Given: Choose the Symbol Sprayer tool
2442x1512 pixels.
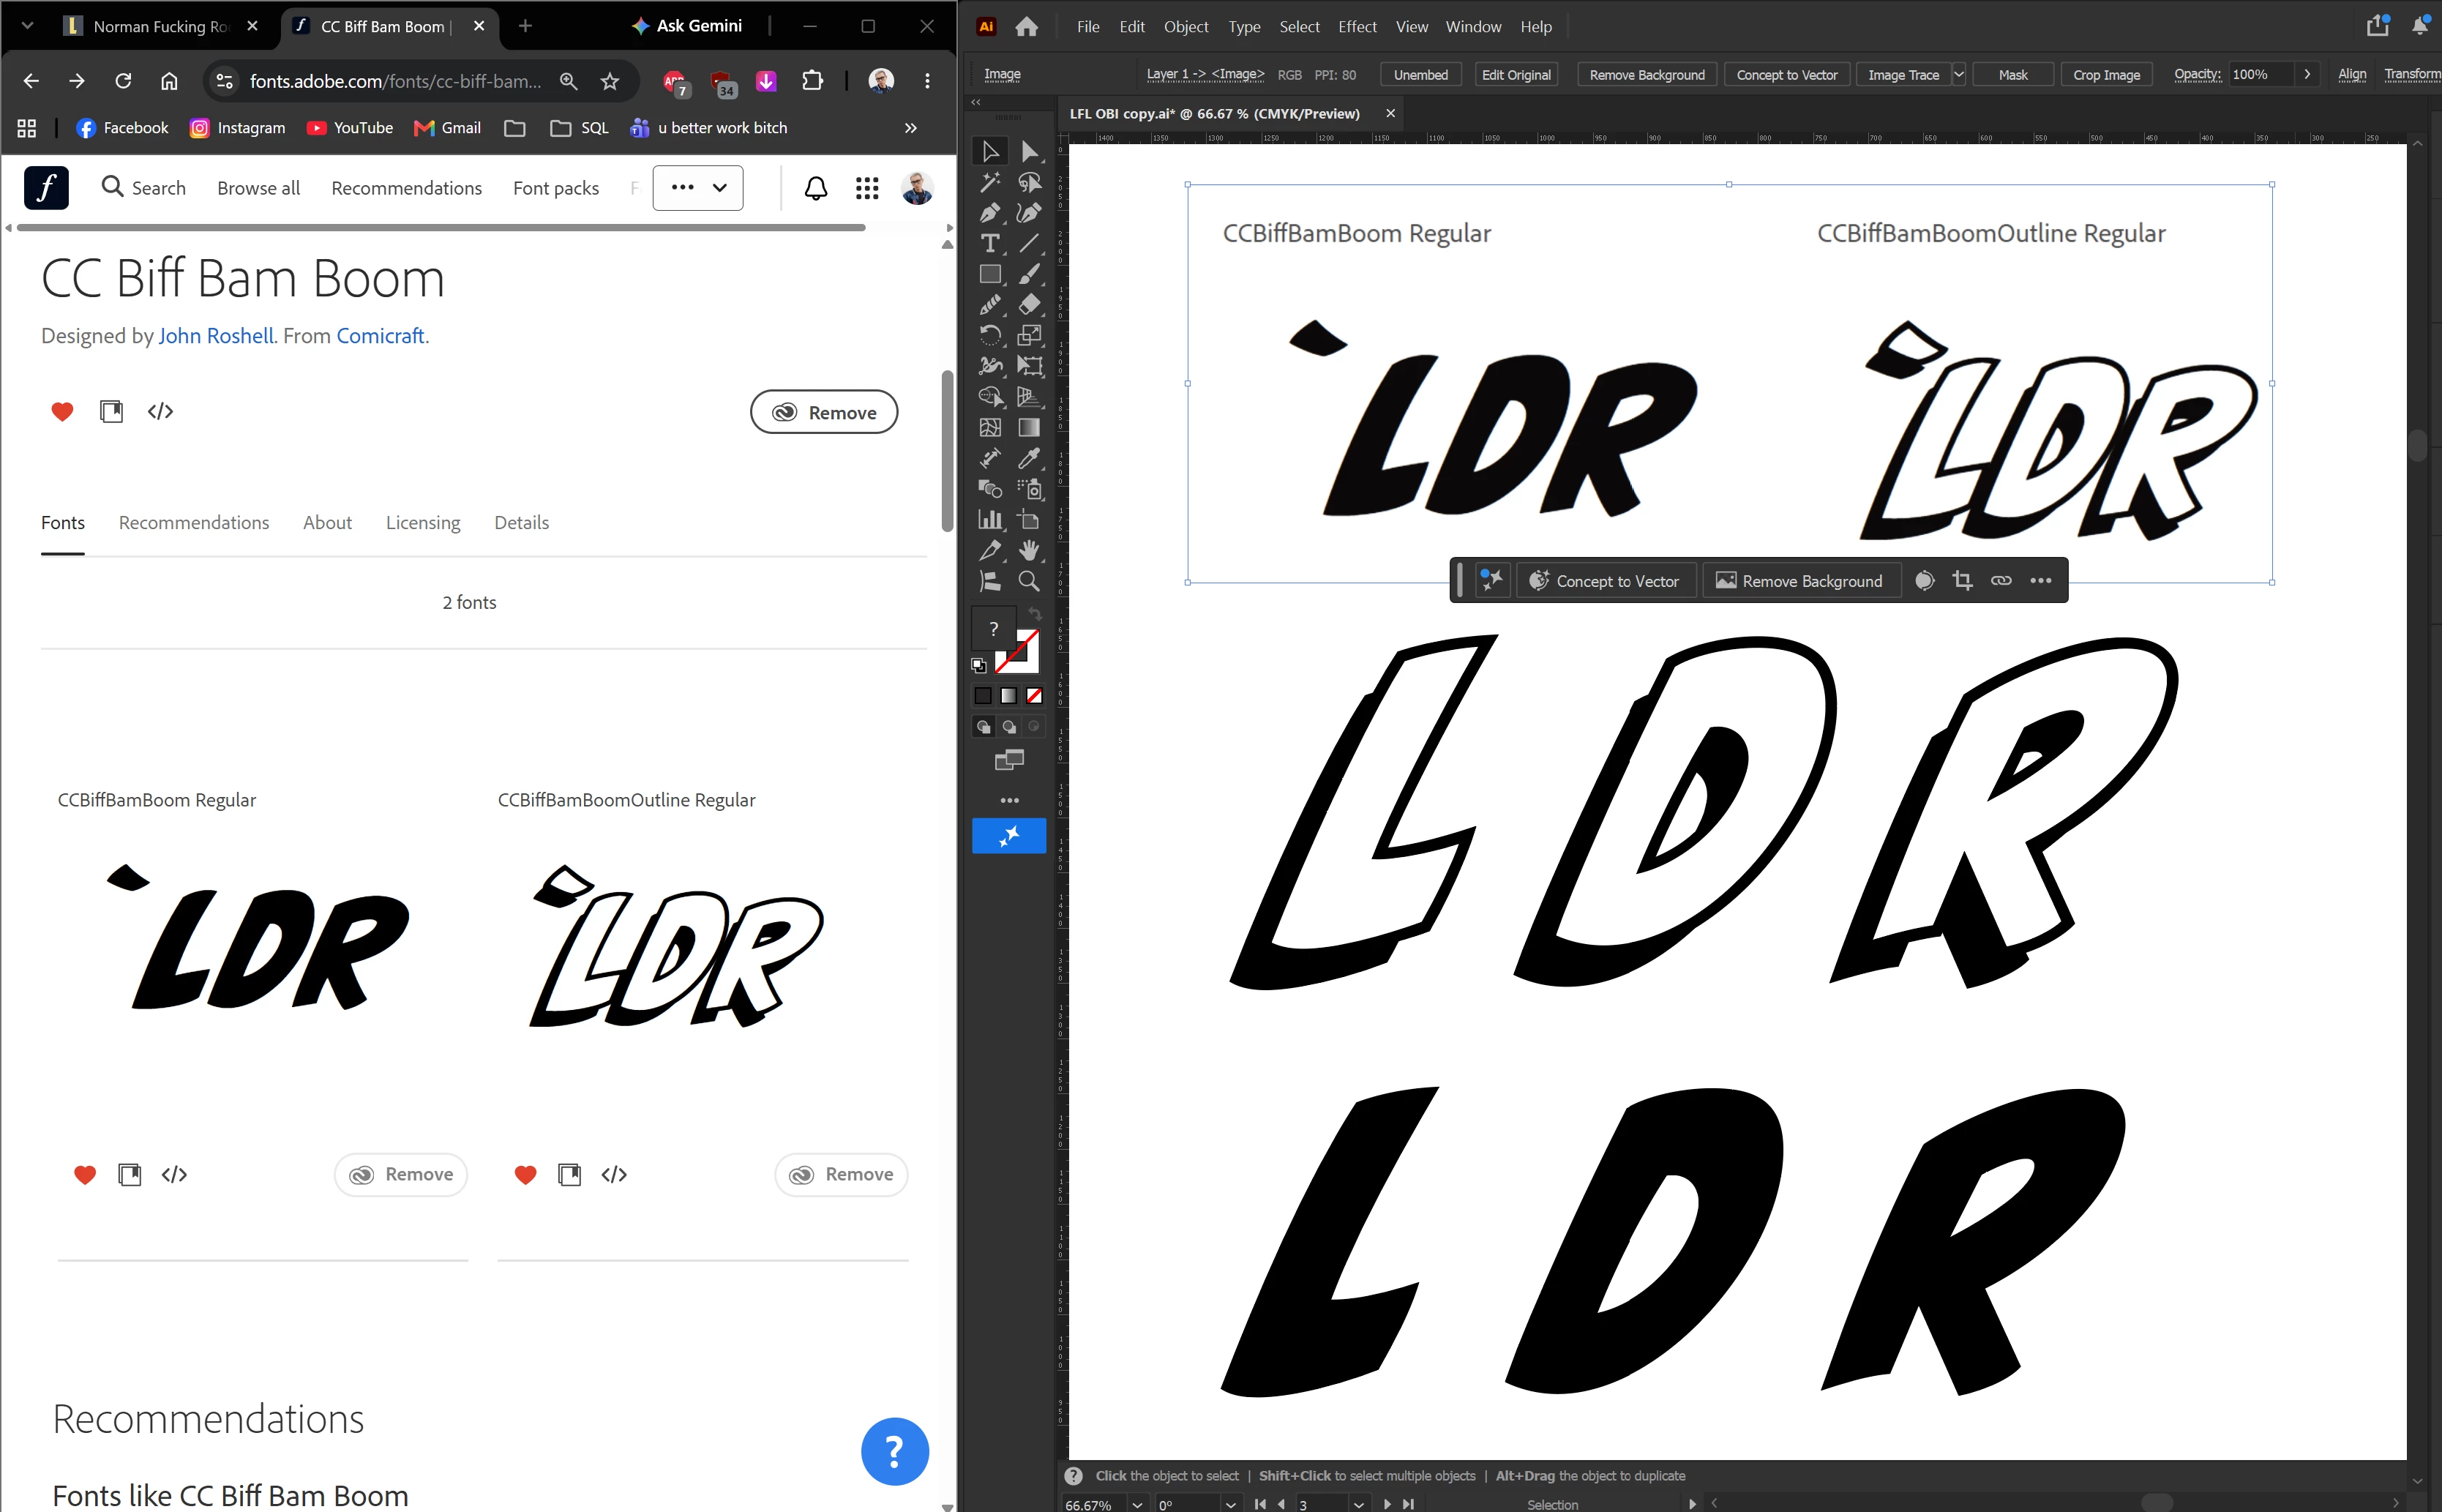Looking at the screenshot, I should (x=1029, y=489).
